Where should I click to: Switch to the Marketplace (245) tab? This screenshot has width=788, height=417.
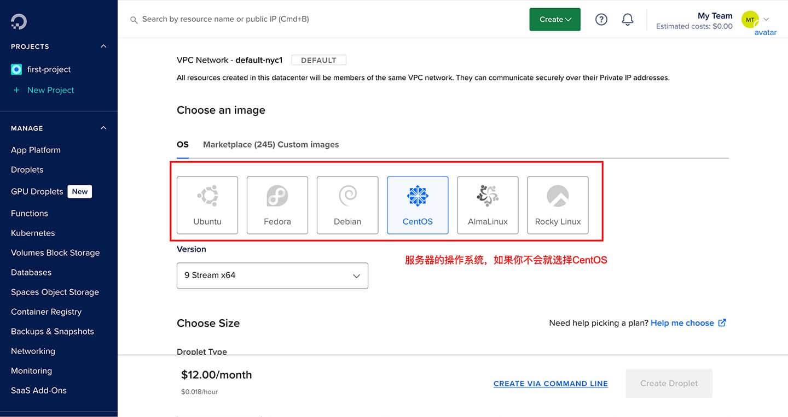(x=239, y=145)
